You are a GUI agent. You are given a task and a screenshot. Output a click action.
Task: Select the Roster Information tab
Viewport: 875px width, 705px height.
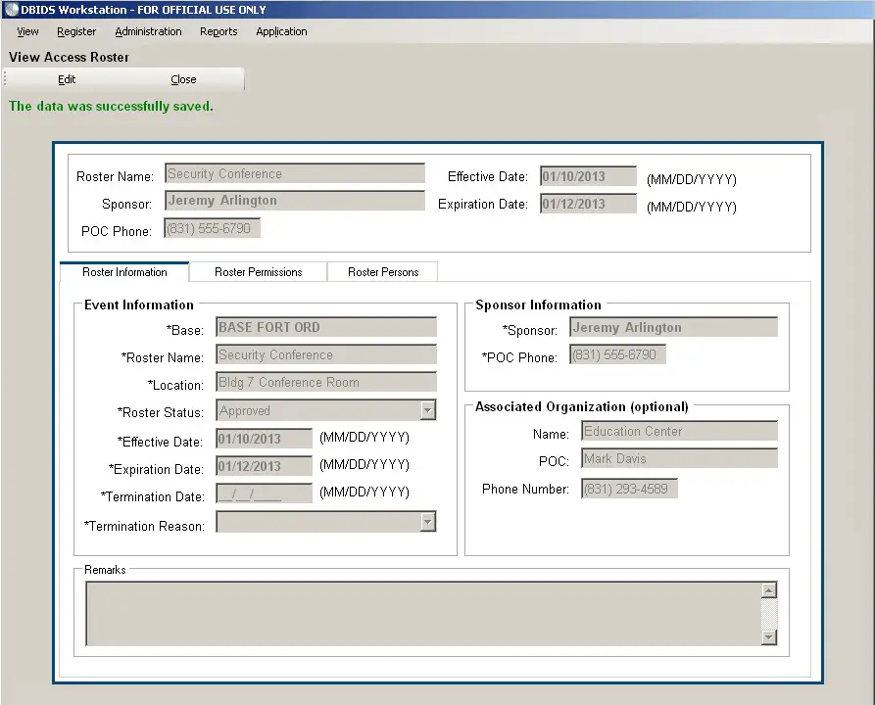pos(124,271)
